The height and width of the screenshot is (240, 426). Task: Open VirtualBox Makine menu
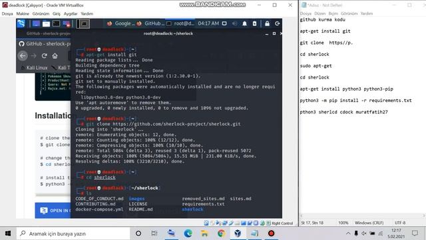[x=23, y=13]
